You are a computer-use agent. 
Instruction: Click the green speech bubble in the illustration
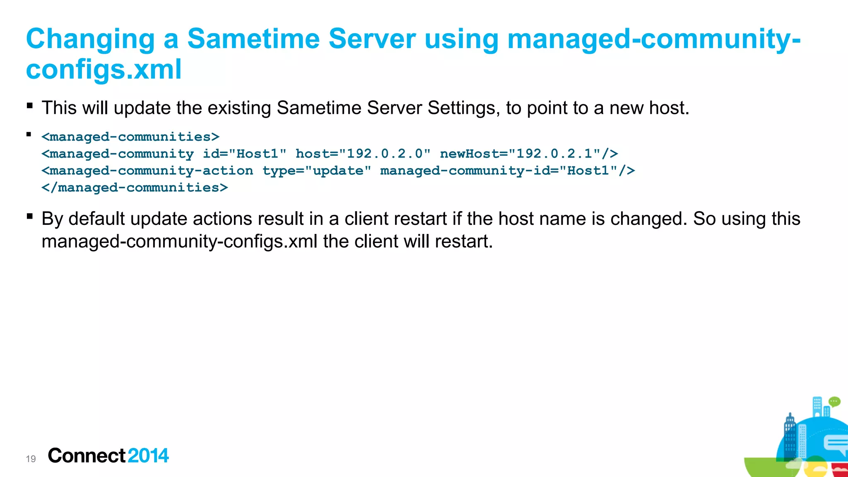pyautogui.click(x=835, y=402)
